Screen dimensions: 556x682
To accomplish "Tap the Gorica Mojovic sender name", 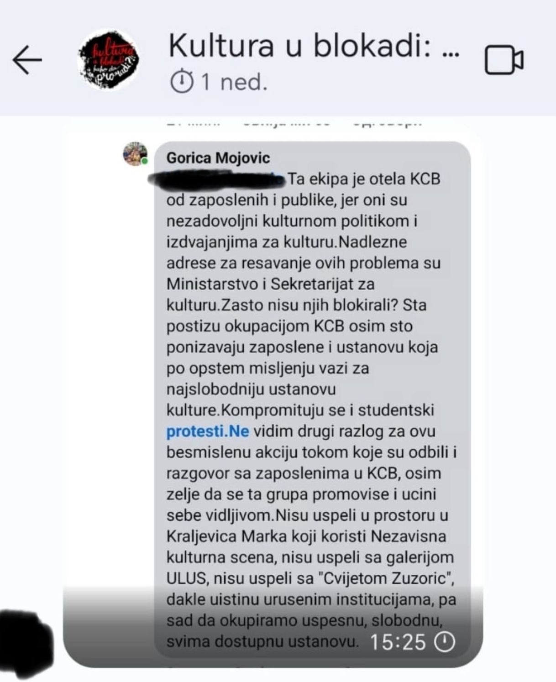I will tap(218, 158).
